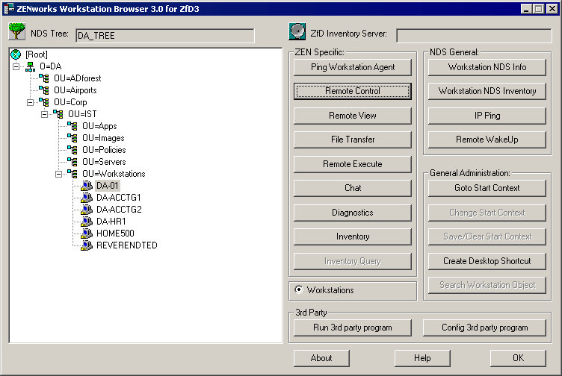Screen dimensions: 562x376
Task: Click Create Desktop Shortcut
Action: [487, 261]
